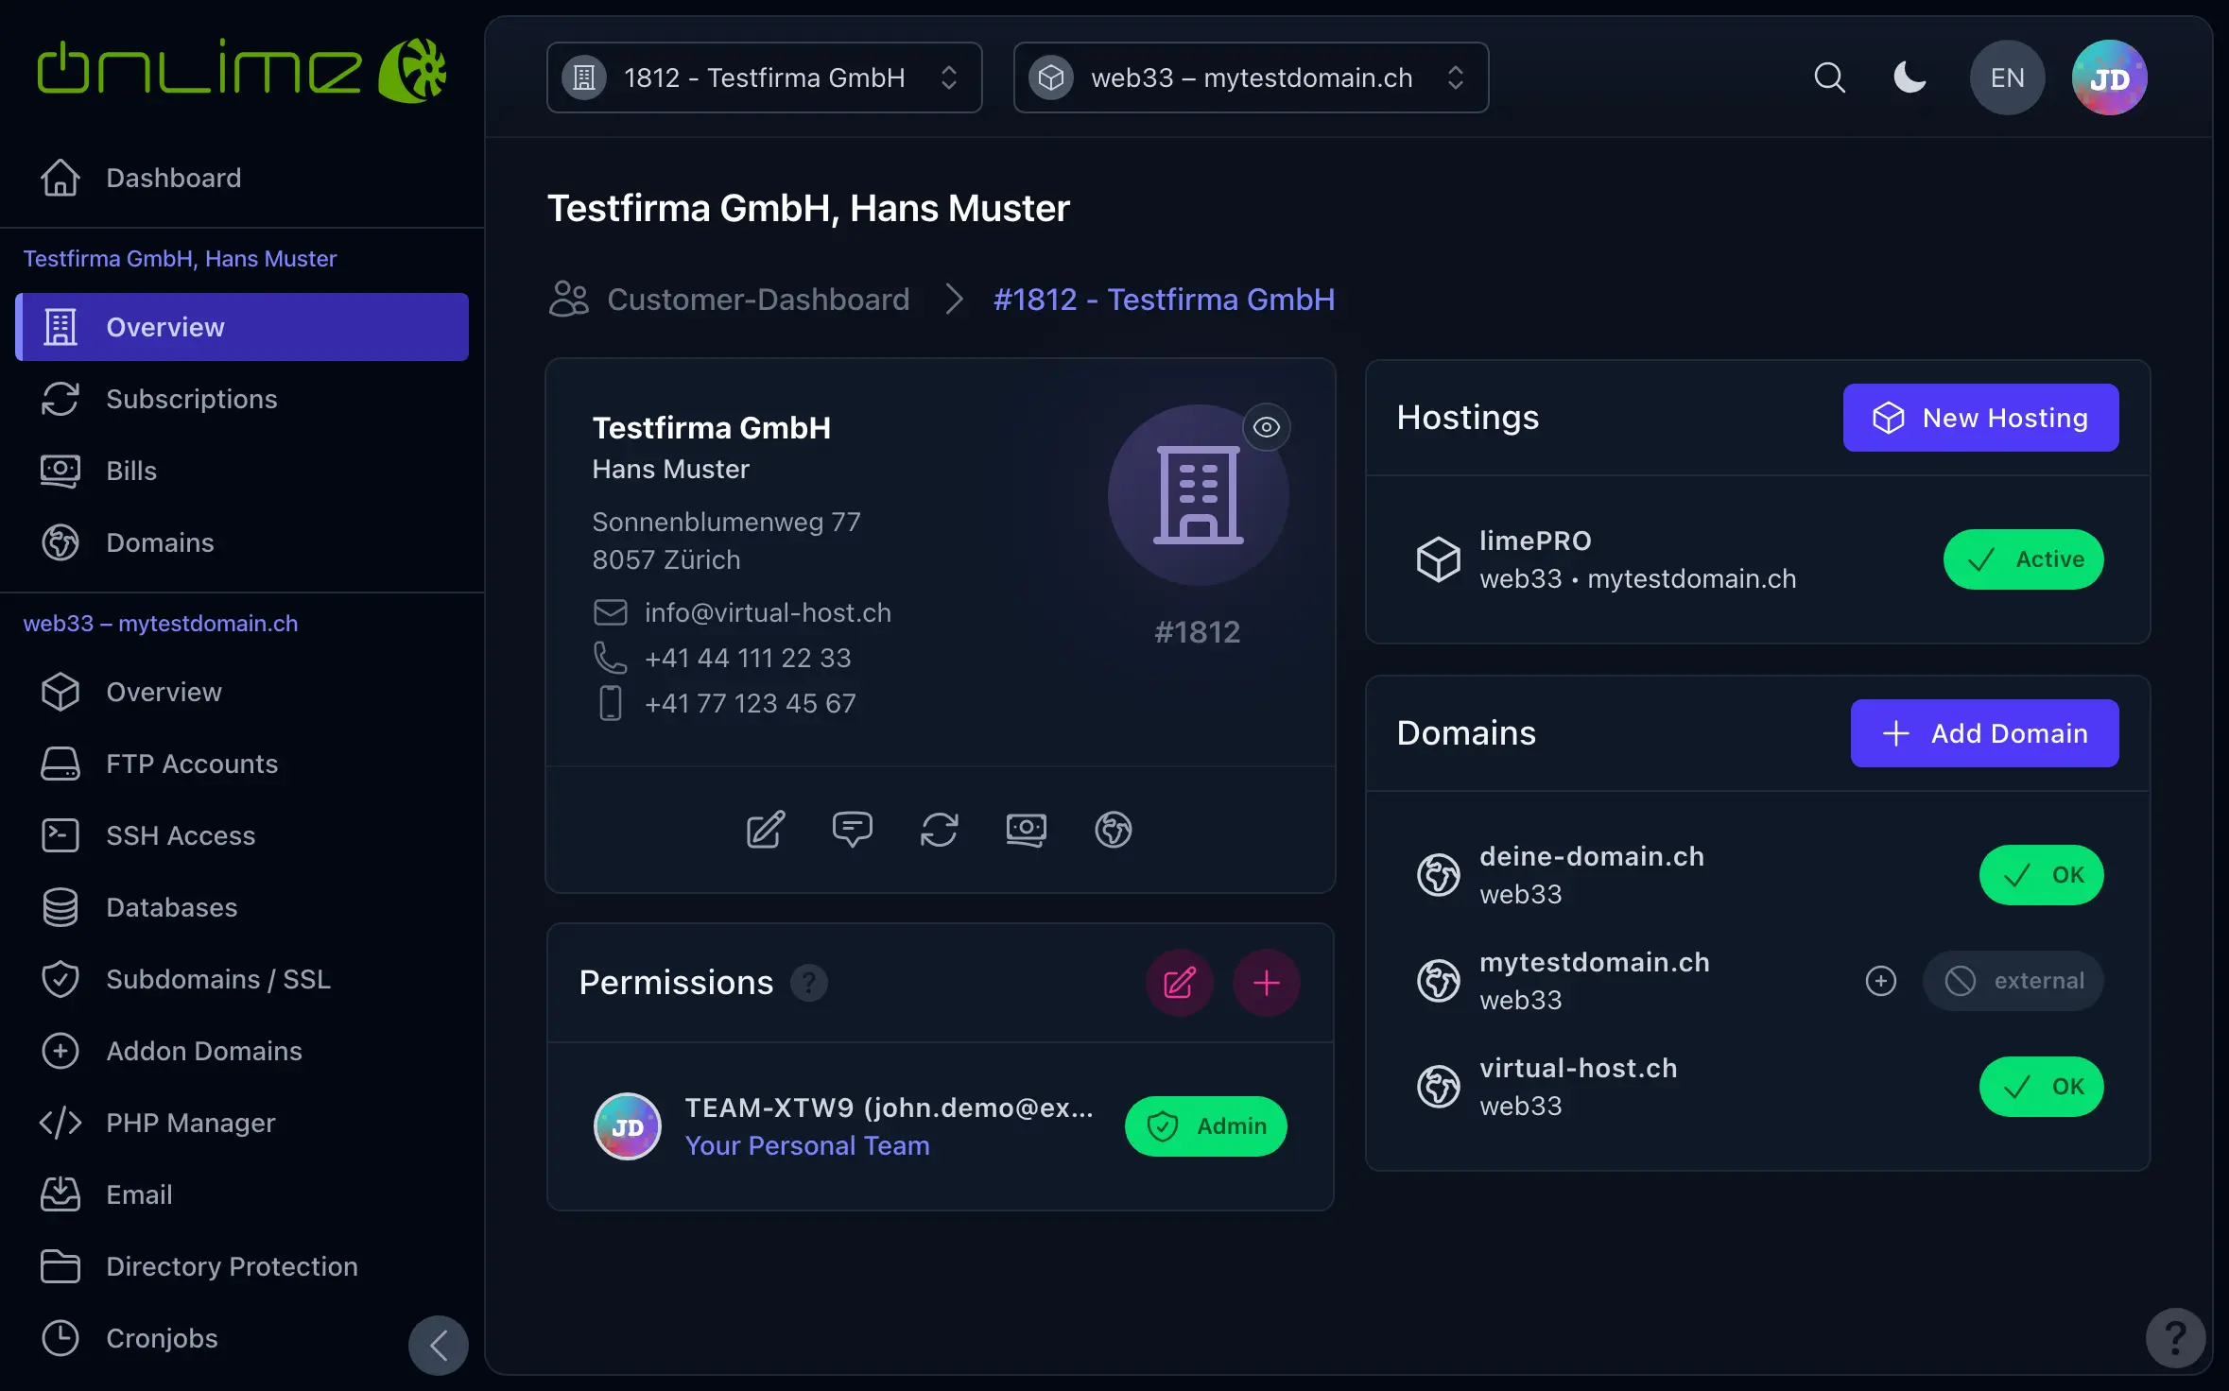Open JD user avatar menu
The image size is (2229, 1391).
2109,77
